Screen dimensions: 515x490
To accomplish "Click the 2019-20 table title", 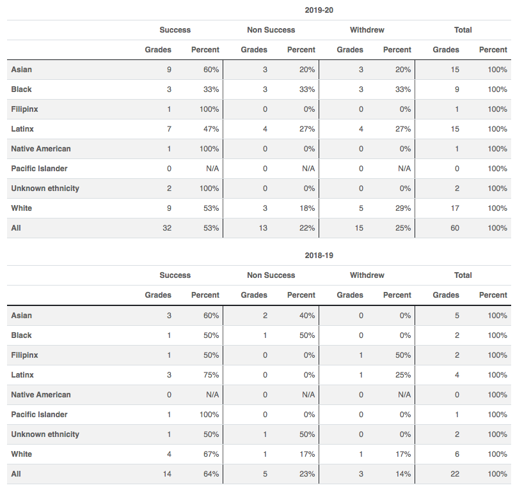I will [319, 10].
